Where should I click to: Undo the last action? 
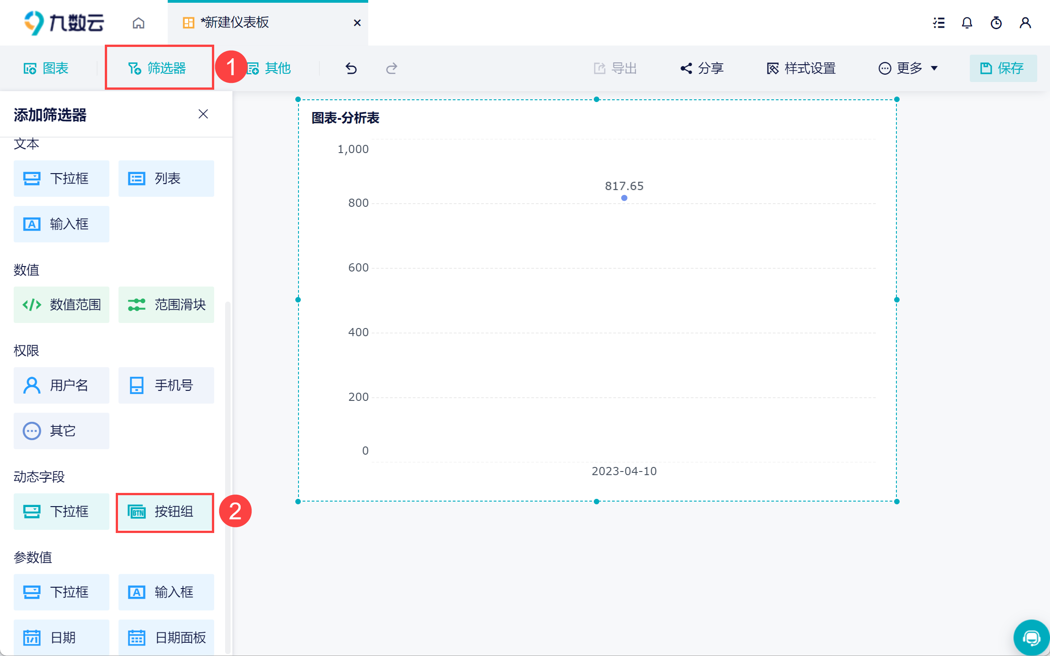(x=351, y=68)
